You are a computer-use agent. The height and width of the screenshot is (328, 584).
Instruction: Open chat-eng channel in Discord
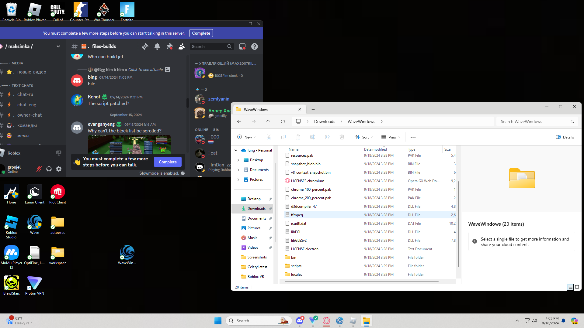(x=27, y=105)
